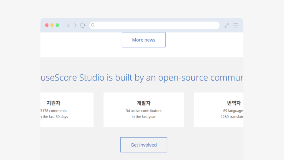
Task: Click the 'the last 30 days' text
Action: tap(55, 117)
